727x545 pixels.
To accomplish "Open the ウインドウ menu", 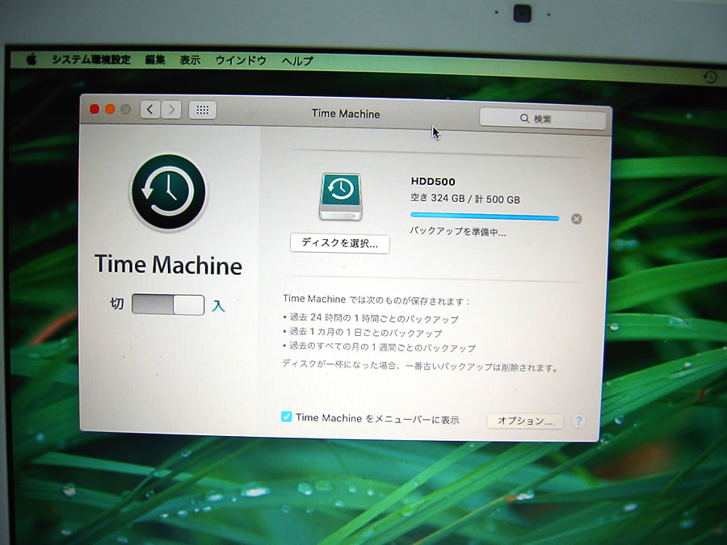I will [241, 61].
